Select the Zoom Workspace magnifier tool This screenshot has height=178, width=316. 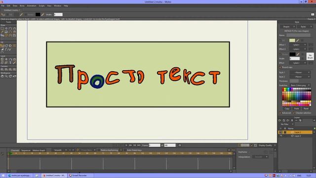tap(6, 76)
